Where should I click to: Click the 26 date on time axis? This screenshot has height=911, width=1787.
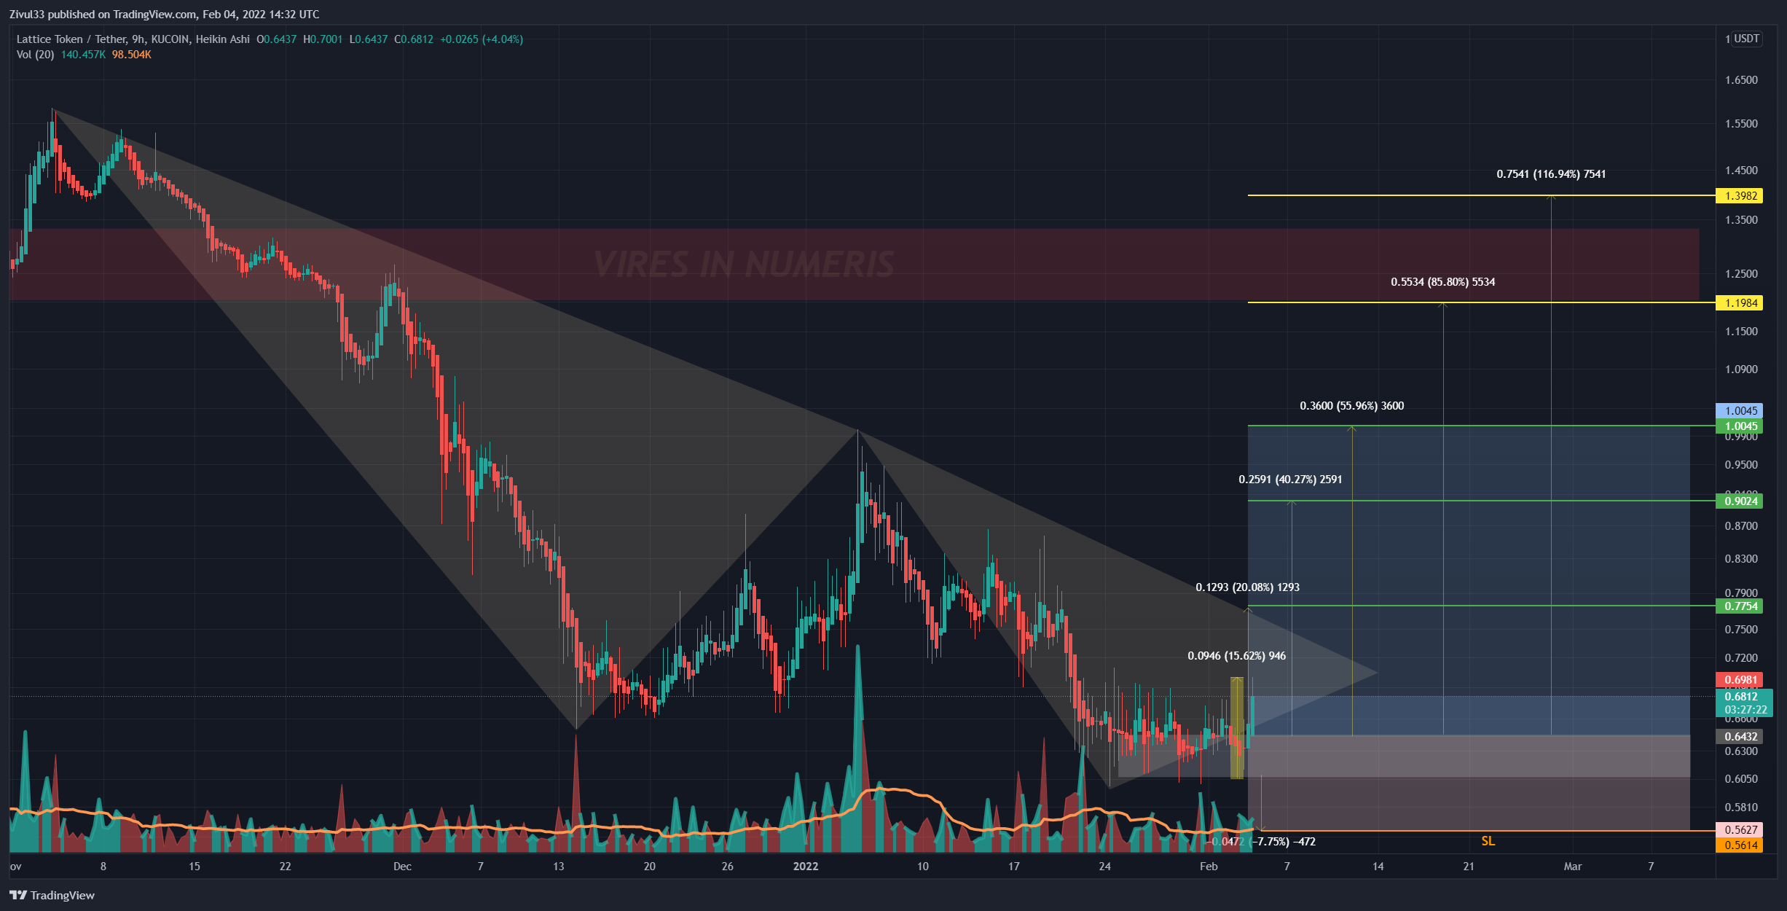point(728,867)
